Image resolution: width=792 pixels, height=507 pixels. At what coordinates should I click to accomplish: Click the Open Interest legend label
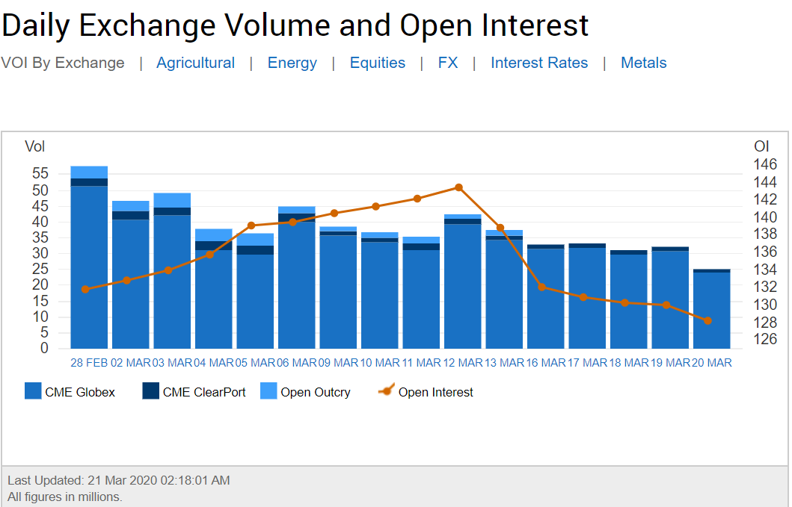pos(435,393)
